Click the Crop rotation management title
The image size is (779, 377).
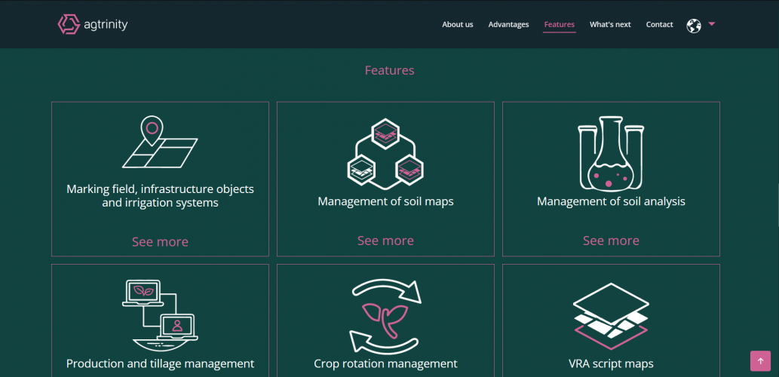385,363
